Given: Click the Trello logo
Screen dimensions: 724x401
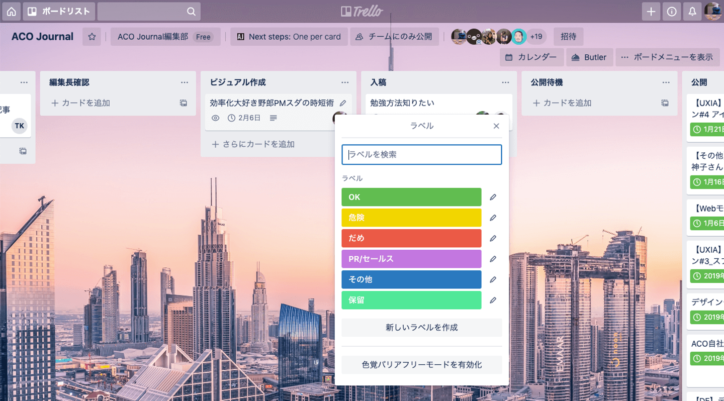Looking at the screenshot, I should [x=361, y=11].
